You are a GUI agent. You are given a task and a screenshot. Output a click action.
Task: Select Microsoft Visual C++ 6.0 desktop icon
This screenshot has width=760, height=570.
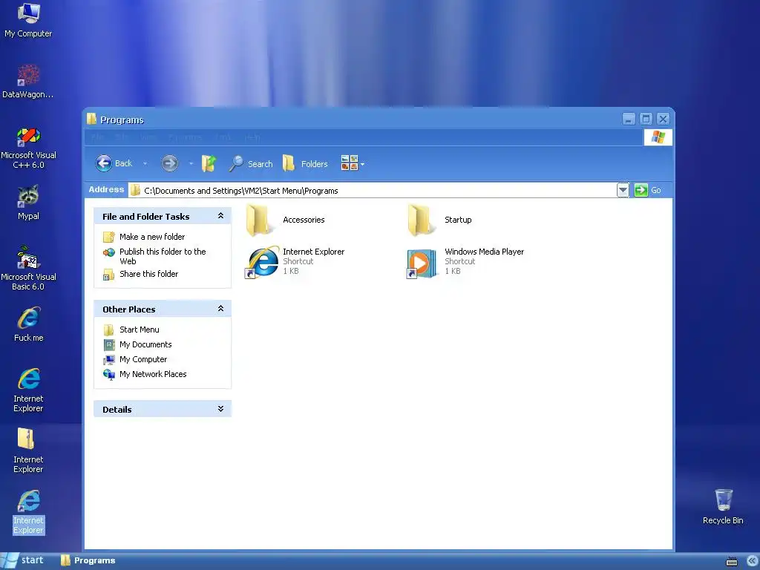click(x=28, y=148)
